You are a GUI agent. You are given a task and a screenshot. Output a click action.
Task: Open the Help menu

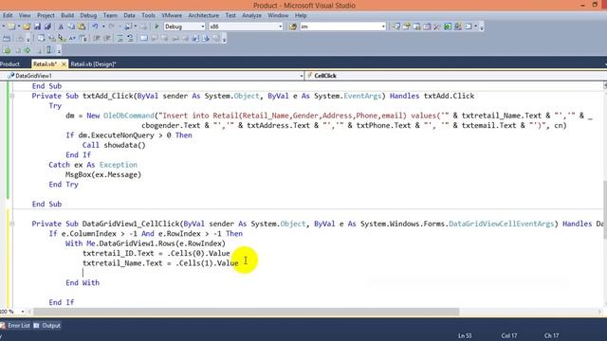301,15
